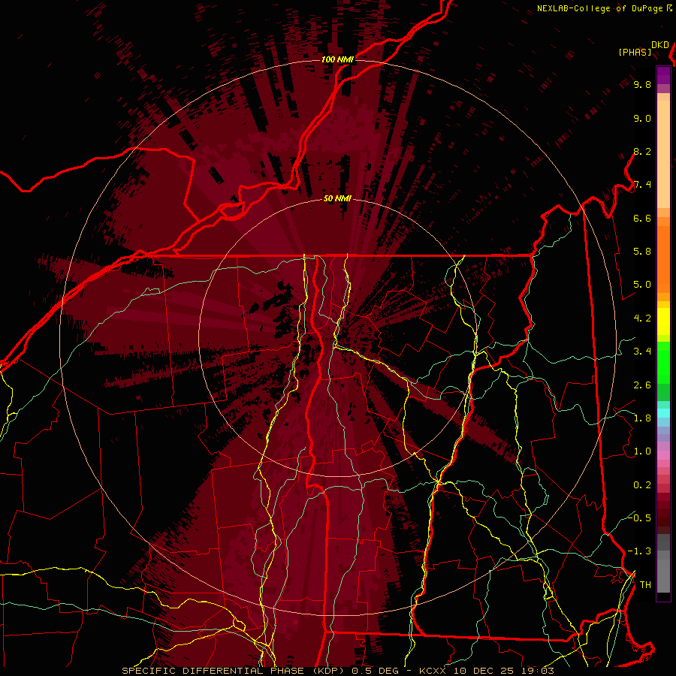This screenshot has height=676, width=676.
Task: Pick the orange segment of the color bar
Action: click(663, 260)
